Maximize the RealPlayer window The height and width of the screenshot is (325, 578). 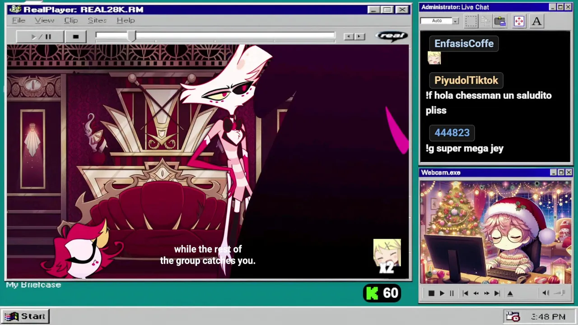(x=387, y=9)
